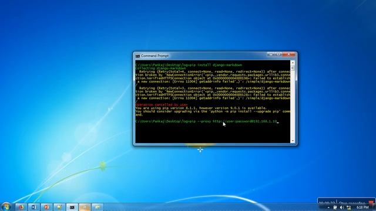Close the Command Prompt window
Image resolution: width=376 pixels, height=211 pixels.
tap(288, 55)
